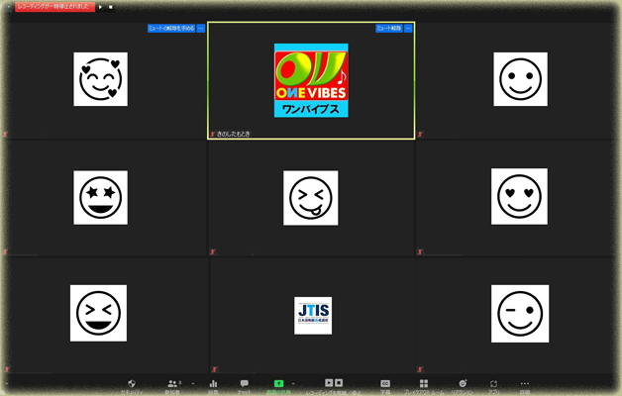Open the … menu beside Ask to Unmute
This screenshot has width=622, height=396.
201,28
